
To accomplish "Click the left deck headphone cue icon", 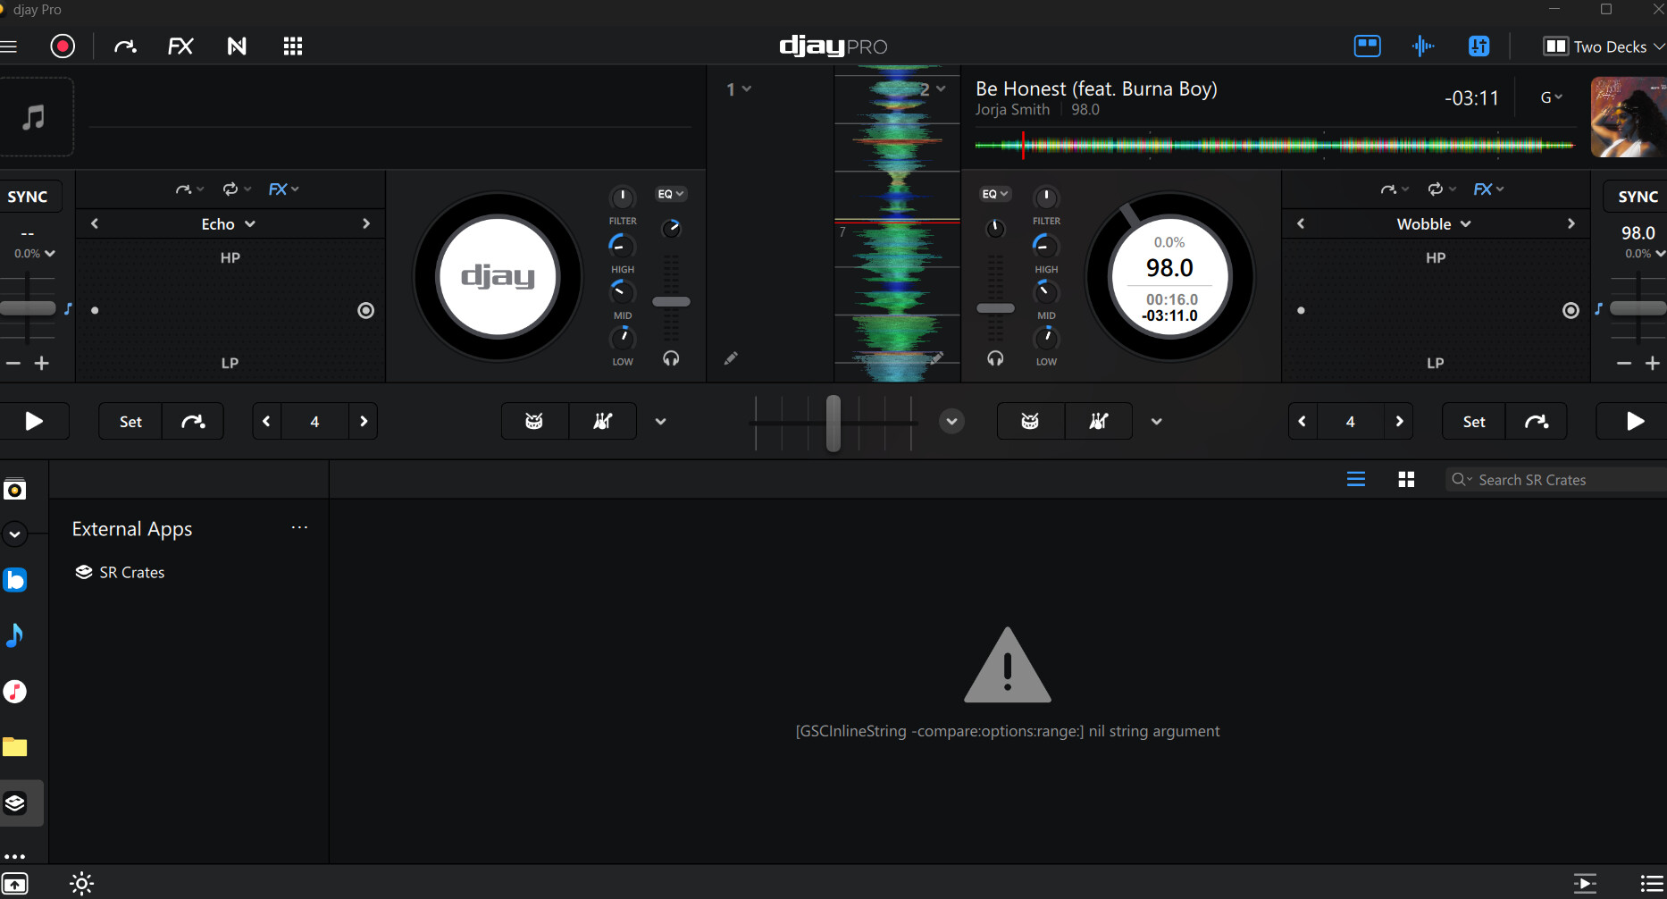I will pos(671,358).
